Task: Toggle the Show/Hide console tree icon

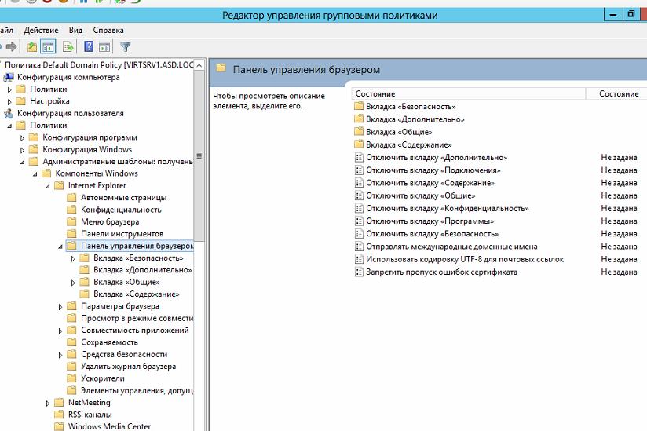Action: click(x=48, y=47)
